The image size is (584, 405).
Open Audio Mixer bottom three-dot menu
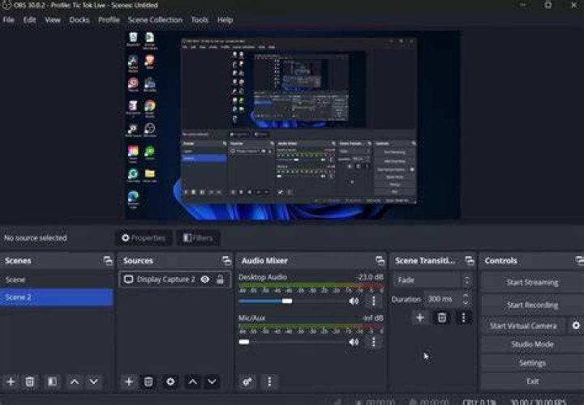pos(269,382)
